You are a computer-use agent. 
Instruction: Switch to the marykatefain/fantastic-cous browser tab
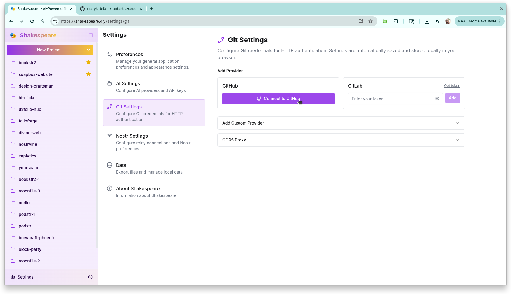pos(110,8)
